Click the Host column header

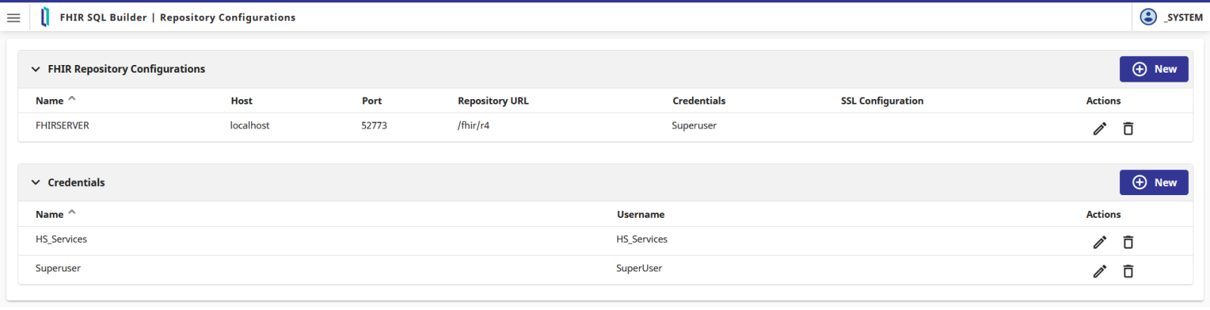pos(241,101)
